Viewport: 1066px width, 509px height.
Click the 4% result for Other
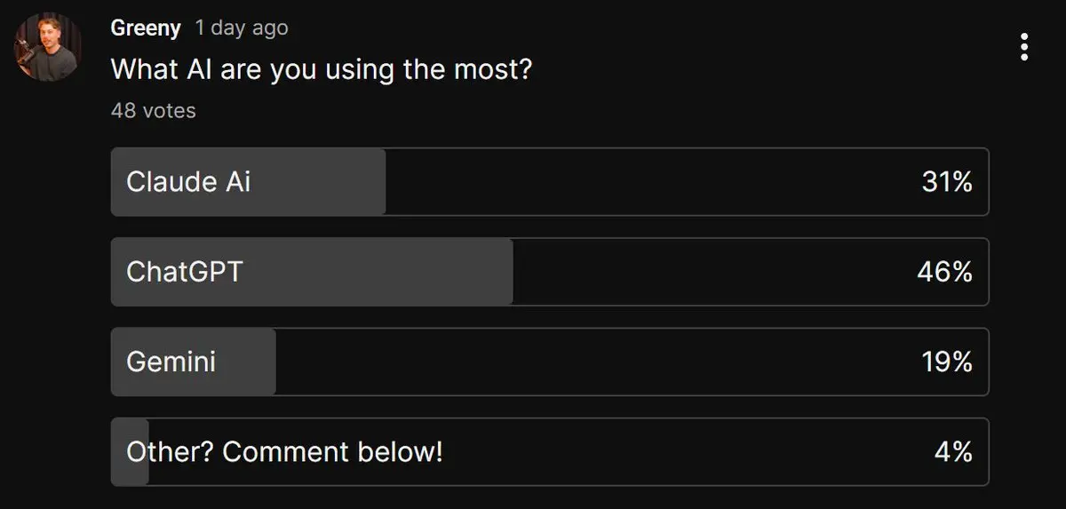click(954, 451)
